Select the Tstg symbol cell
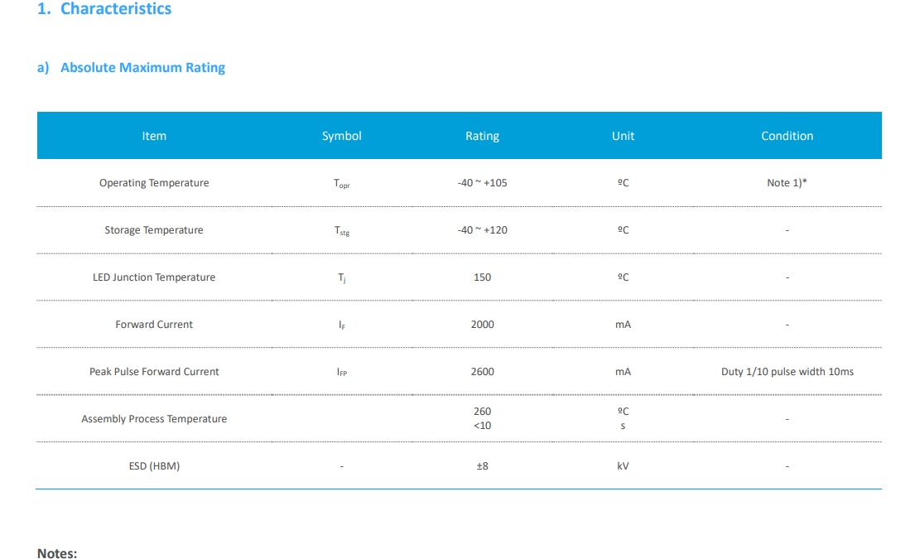915x559 pixels. pyautogui.click(x=342, y=230)
